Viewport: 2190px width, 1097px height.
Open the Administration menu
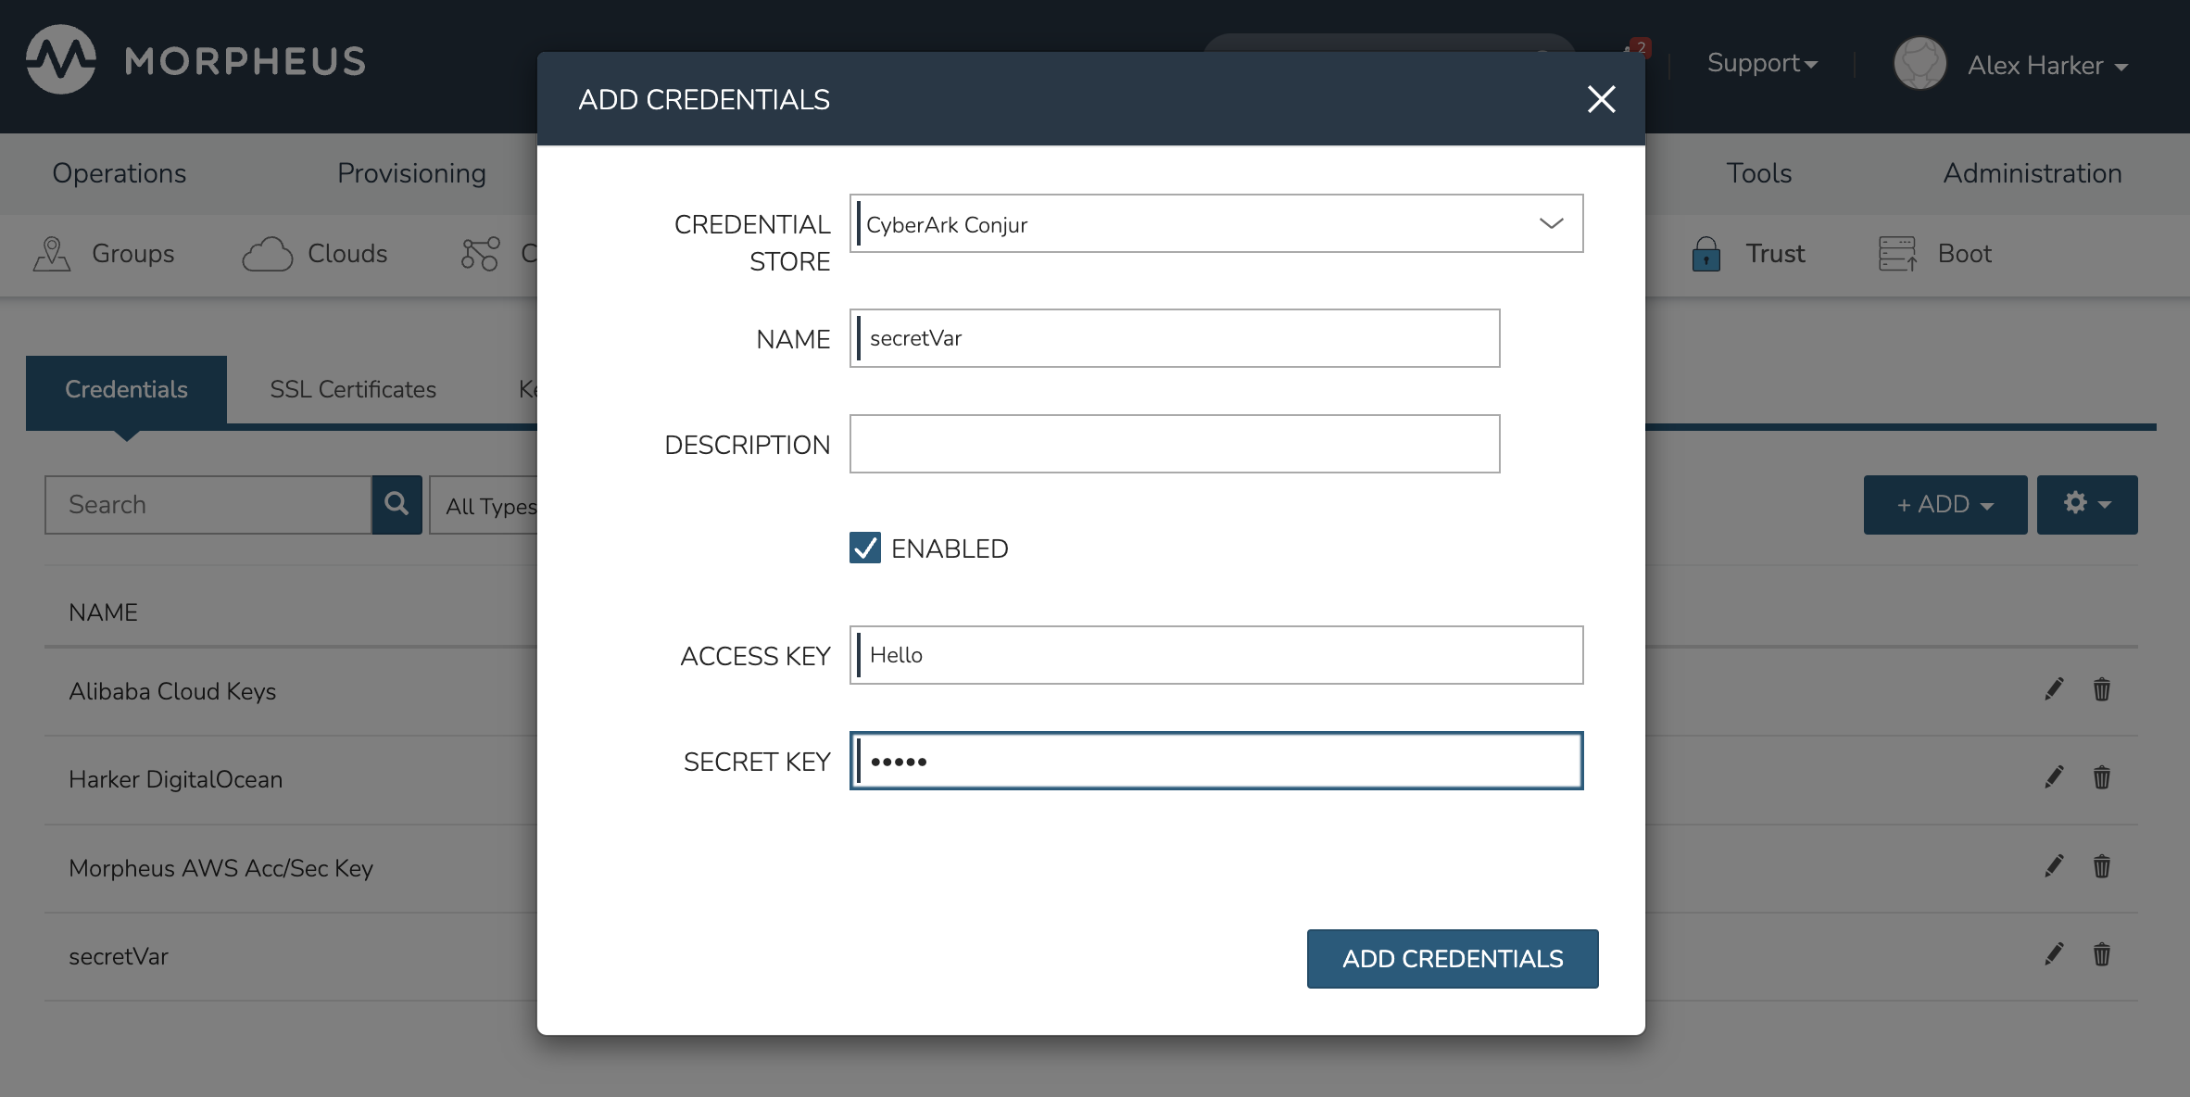click(x=2032, y=173)
